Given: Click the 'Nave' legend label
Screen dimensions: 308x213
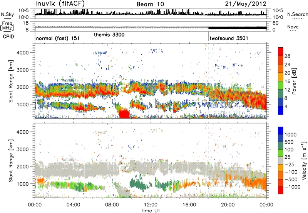Looking at the screenshot, I should [293, 27].
